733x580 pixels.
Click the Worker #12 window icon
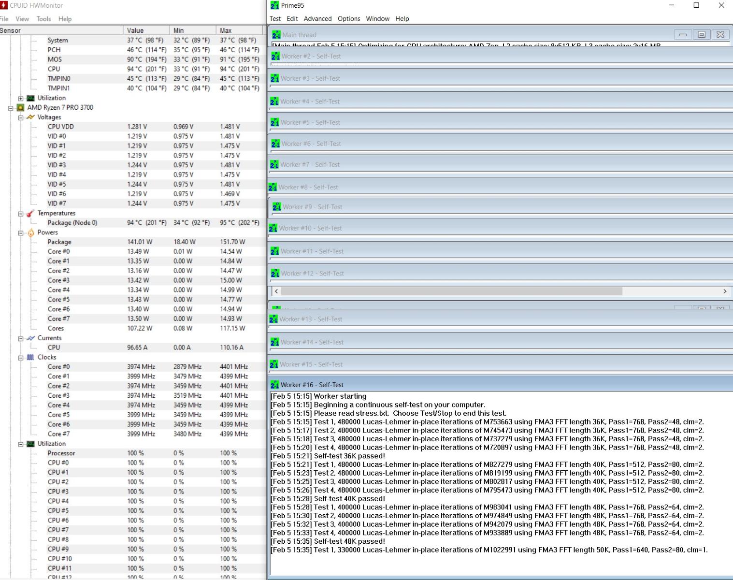[275, 274]
